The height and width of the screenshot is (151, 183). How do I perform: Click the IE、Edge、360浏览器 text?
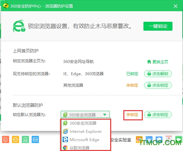click(x=83, y=74)
